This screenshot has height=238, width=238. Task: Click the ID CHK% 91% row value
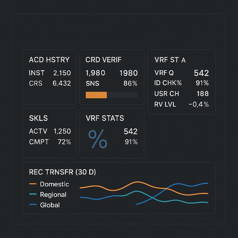pyautogui.click(x=202, y=83)
